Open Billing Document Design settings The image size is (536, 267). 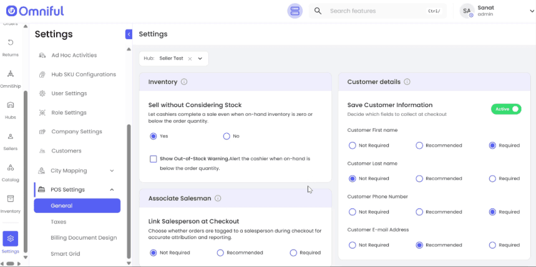click(x=84, y=238)
